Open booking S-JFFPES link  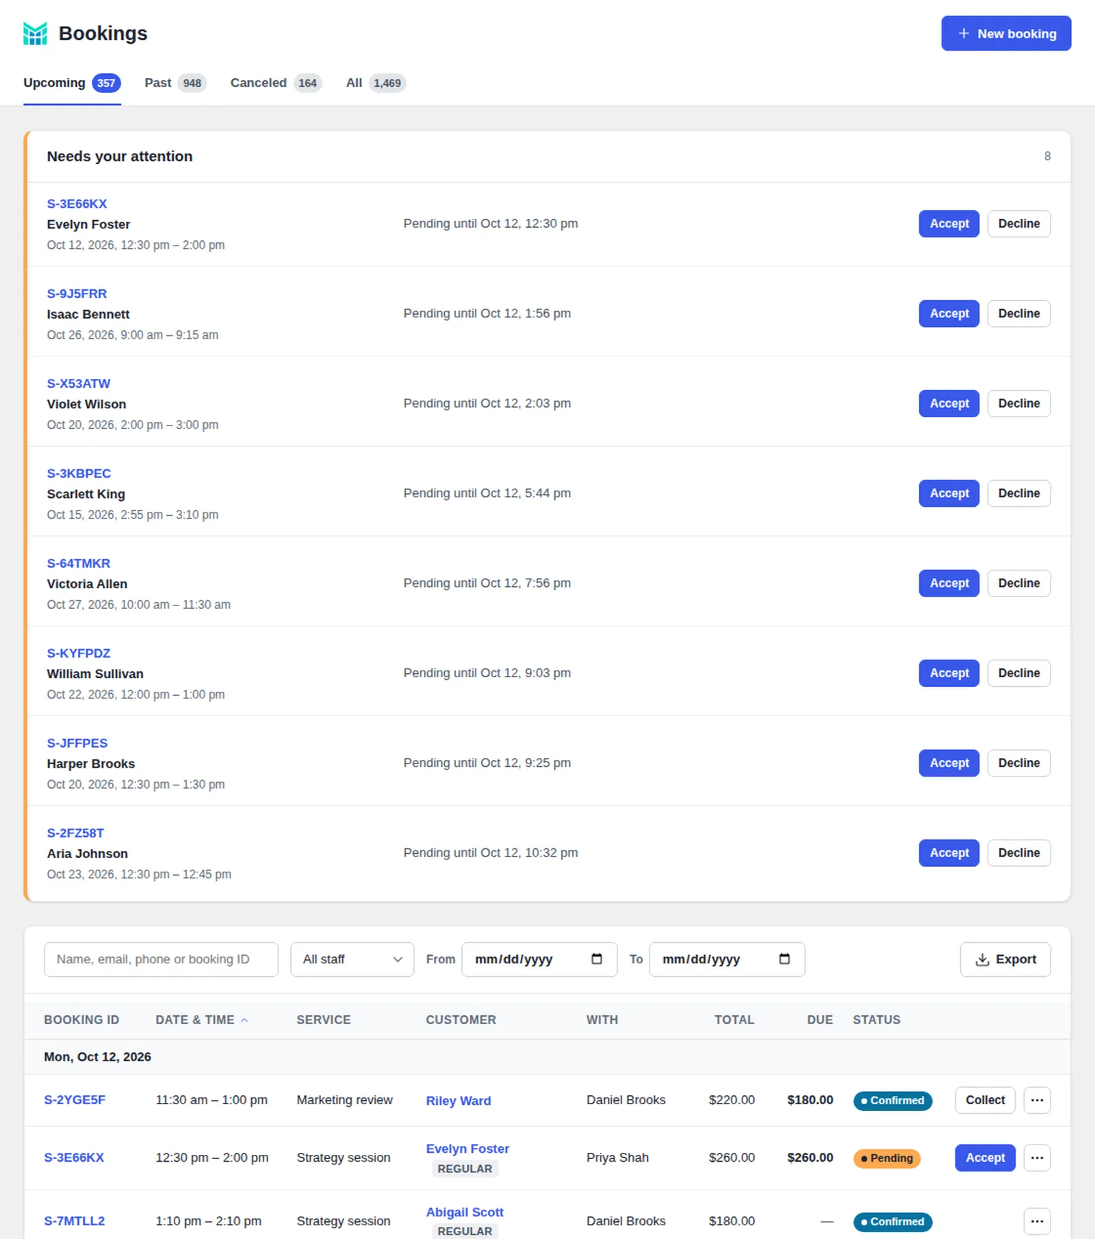click(77, 743)
